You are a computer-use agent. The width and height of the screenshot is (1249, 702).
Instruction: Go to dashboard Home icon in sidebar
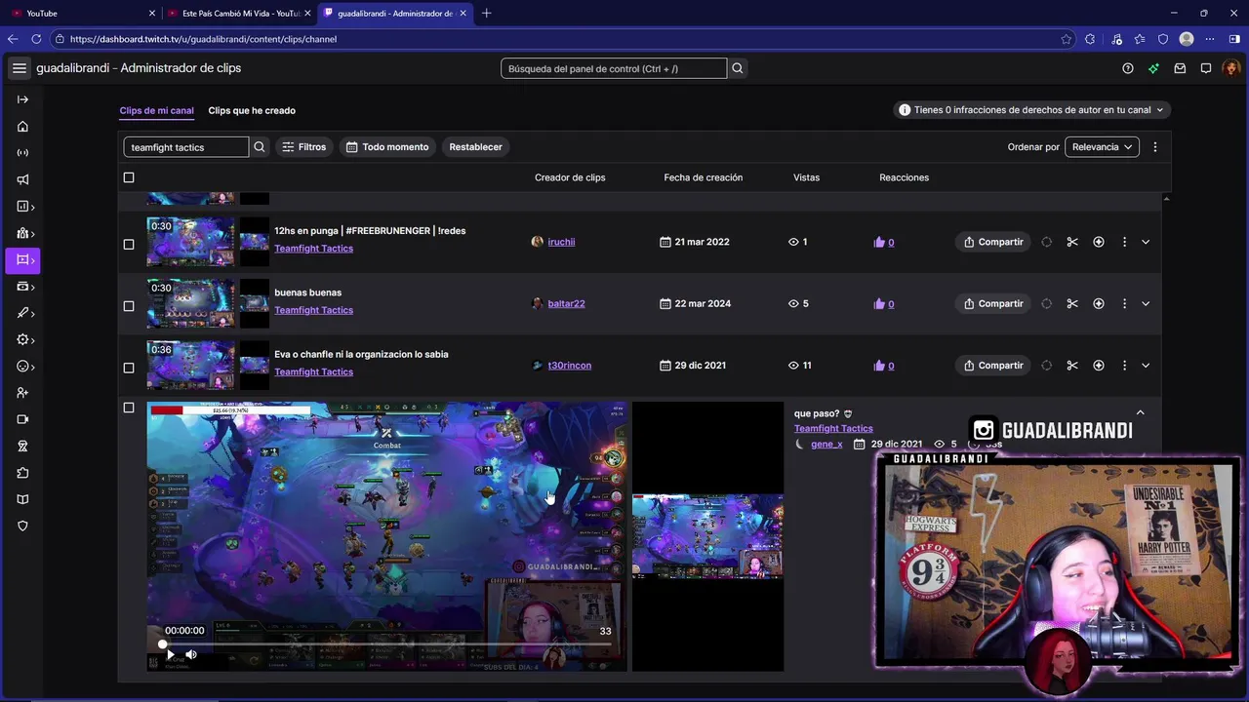coord(22,127)
